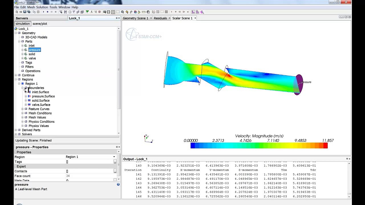Click the Output window vertical scrollbar
The width and height of the screenshot is (365, 205).
(349, 180)
